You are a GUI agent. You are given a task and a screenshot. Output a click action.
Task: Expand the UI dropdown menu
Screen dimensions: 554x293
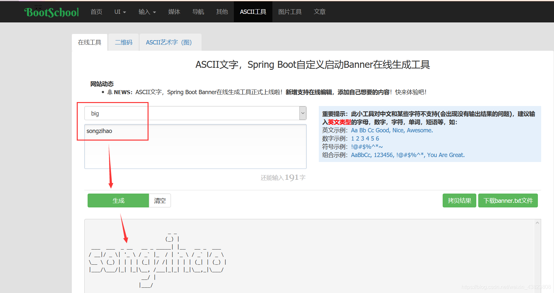(x=120, y=12)
